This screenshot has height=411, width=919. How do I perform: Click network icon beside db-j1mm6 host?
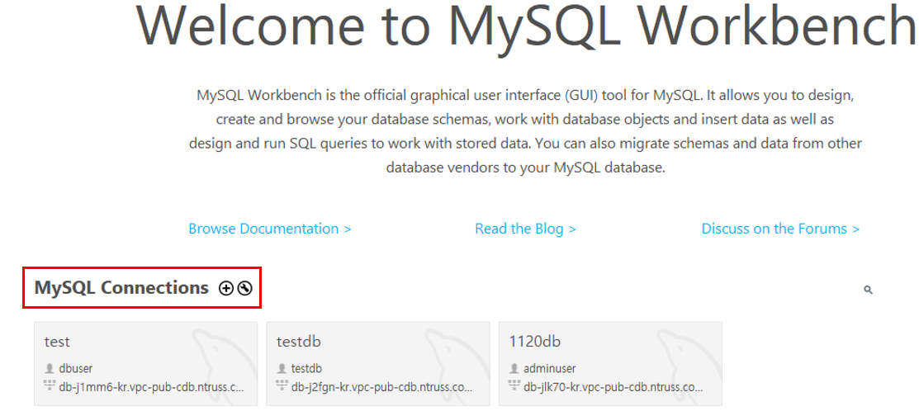tap(50, 385)
